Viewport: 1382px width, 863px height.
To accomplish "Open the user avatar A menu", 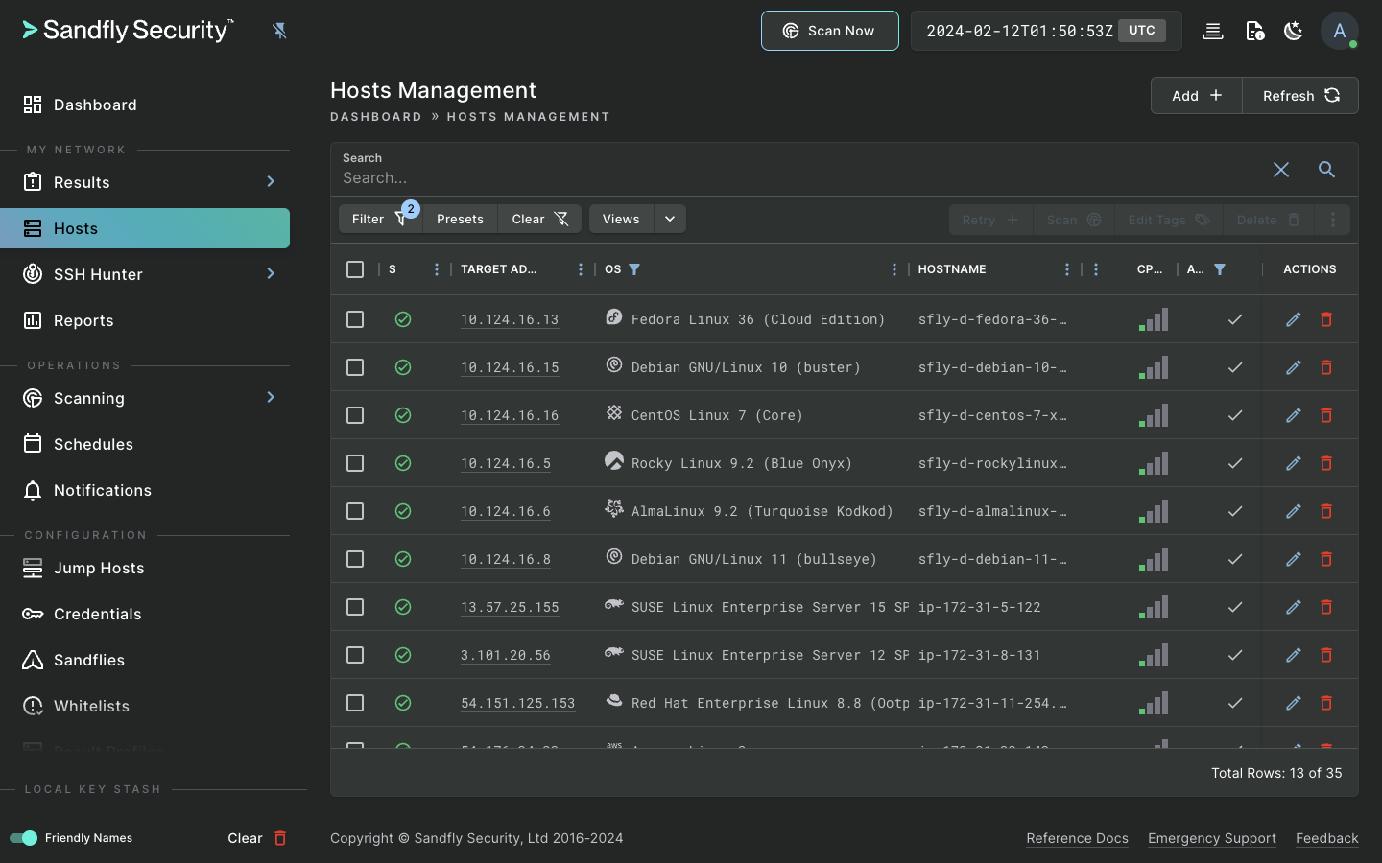I will coord(1339,31).
